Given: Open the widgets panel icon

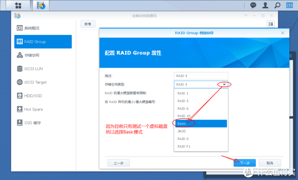Looking at the screenshot, I should point(289,6).
